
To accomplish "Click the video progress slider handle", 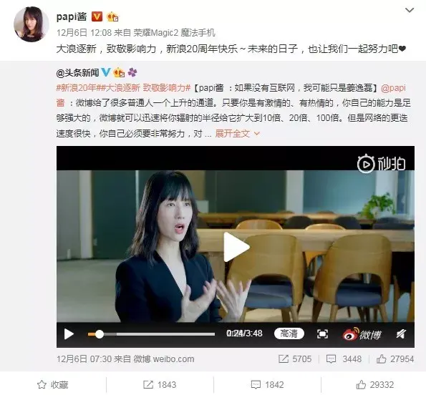I will 100,334.
